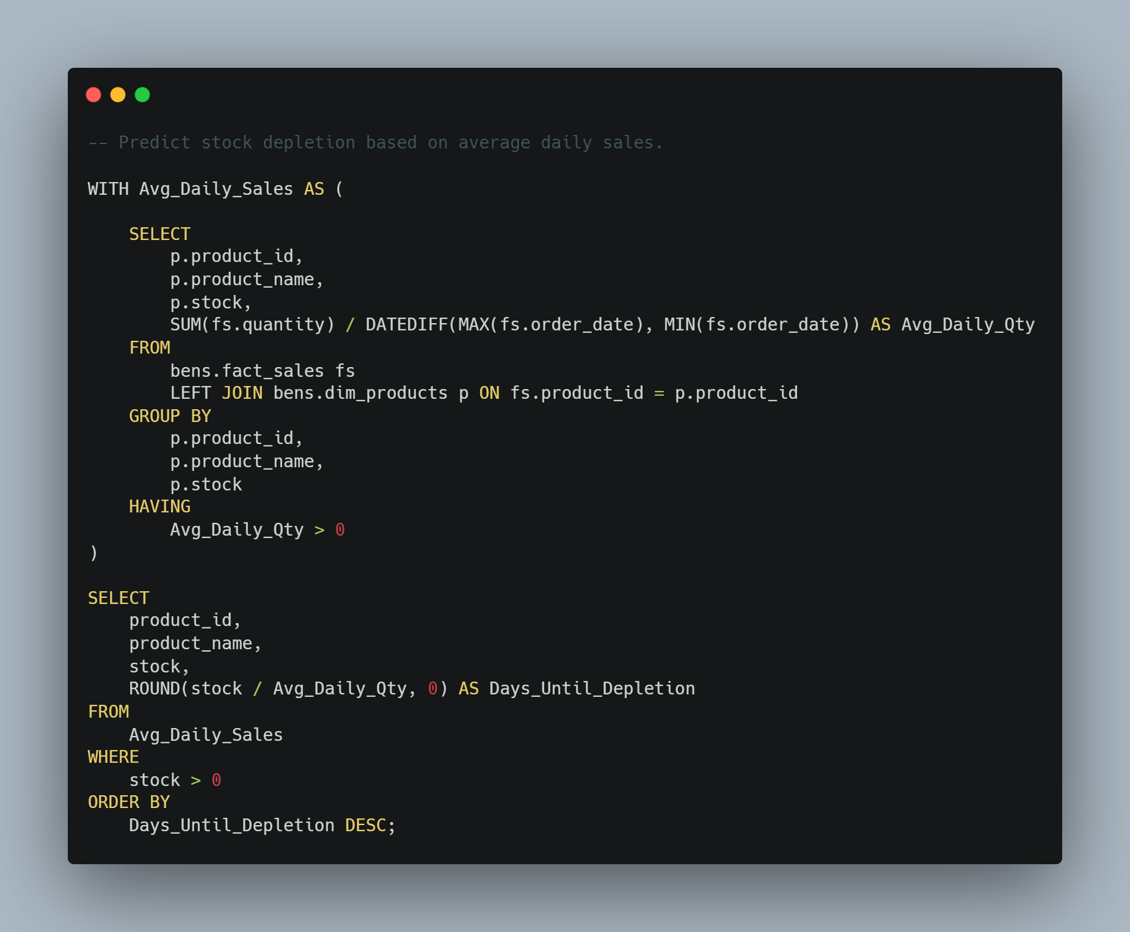Click the 'GROUP BY' keyword
1130x932 pixels.
170,416
